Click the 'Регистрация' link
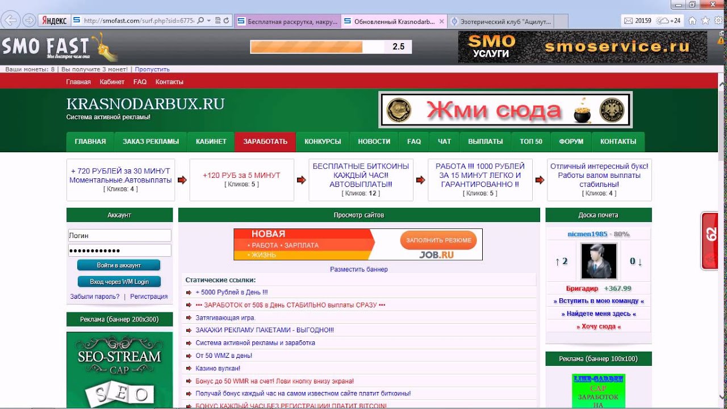Screen dimensions: 727x409 tap(149, 297)
